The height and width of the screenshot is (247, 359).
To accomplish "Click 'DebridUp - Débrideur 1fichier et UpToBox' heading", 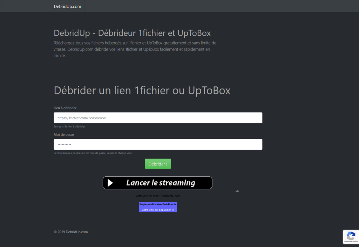I will (132, 33).
